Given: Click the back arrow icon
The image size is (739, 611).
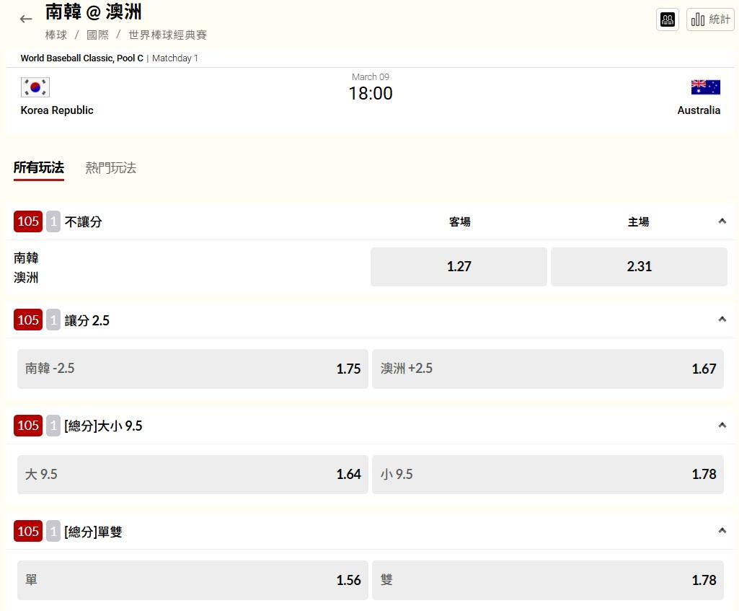Looking at the screenshot, I should (x=26, y=19).
